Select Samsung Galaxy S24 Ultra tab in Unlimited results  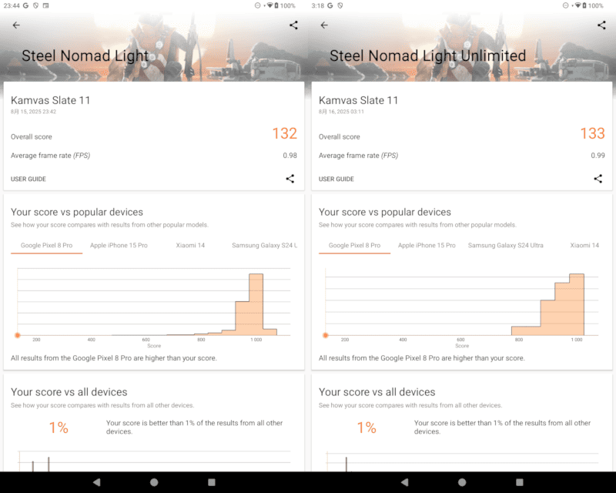click(505, 245)
